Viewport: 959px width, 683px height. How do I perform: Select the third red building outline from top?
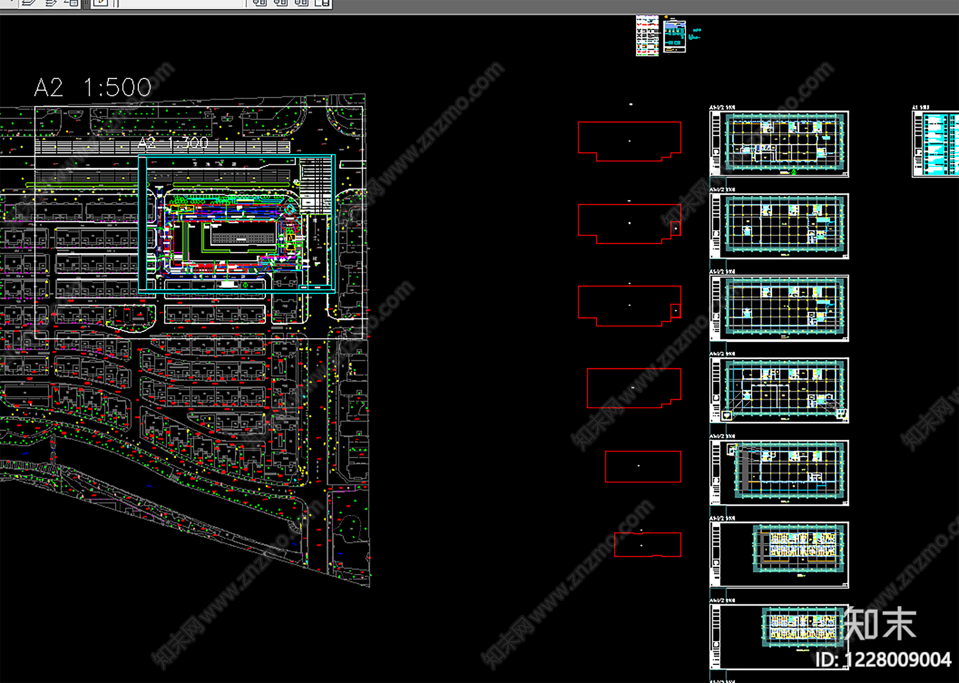(x=629, y=306)
